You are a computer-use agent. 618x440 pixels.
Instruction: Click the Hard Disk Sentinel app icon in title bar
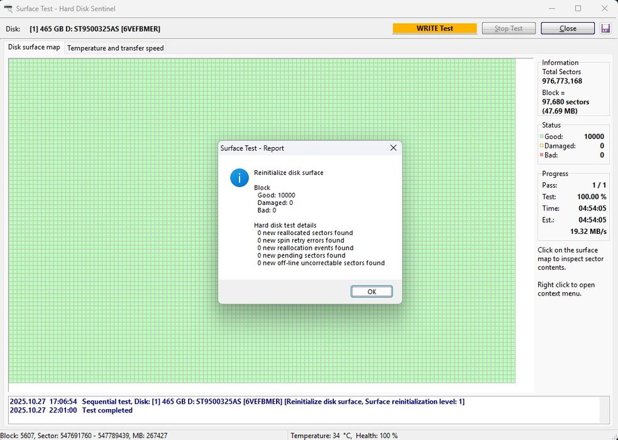coord(8,9)
